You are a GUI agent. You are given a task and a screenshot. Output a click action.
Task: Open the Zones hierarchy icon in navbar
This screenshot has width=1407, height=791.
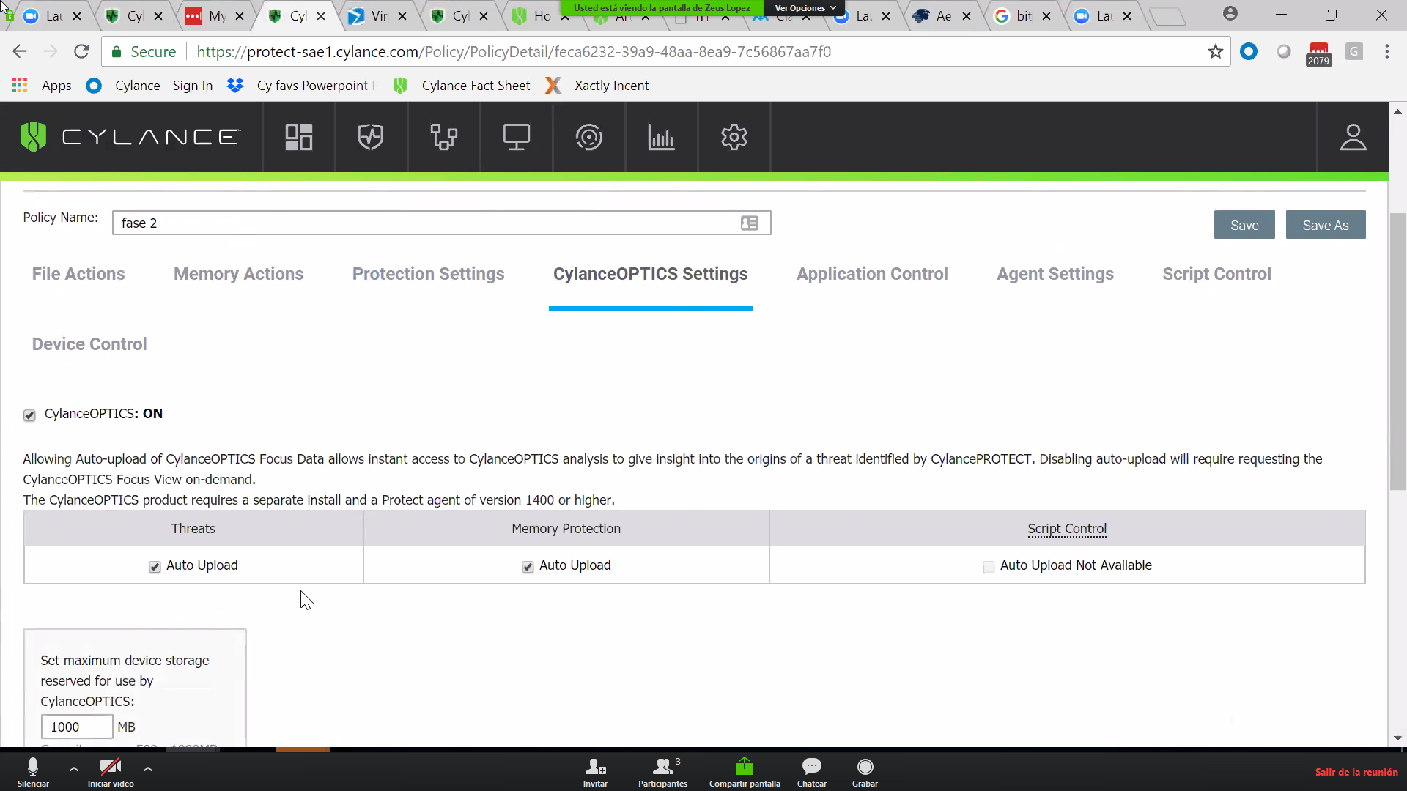443,137
